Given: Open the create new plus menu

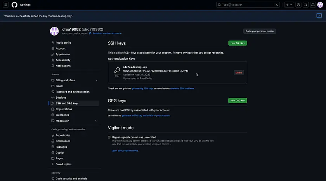Looking at the screenshot, I should click(289, 5).
